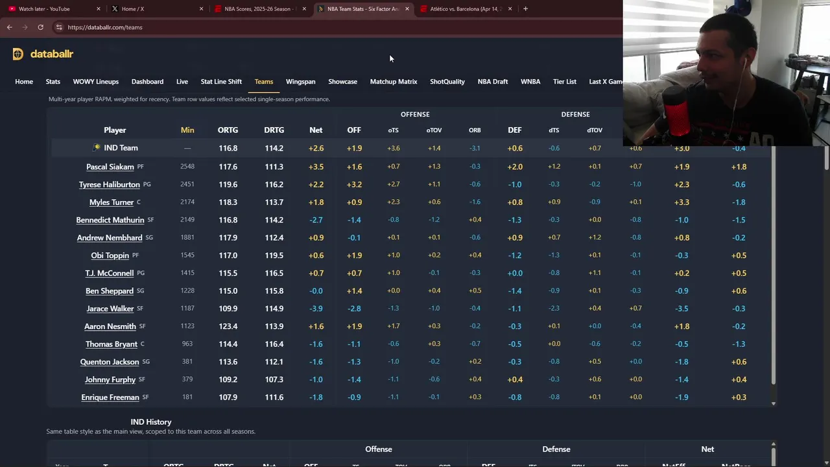This screenshot has height=467, width=830.
Task: Open the Stats nav item
Action: pos(53,82)
